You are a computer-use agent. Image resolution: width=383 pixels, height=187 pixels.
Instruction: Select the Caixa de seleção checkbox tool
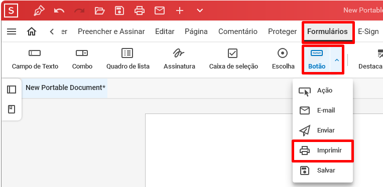tap(233, 59)
